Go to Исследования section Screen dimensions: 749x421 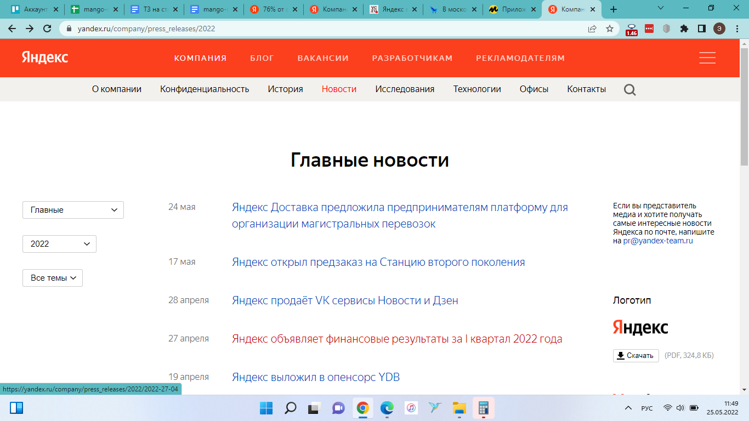[x=405, y=89]
